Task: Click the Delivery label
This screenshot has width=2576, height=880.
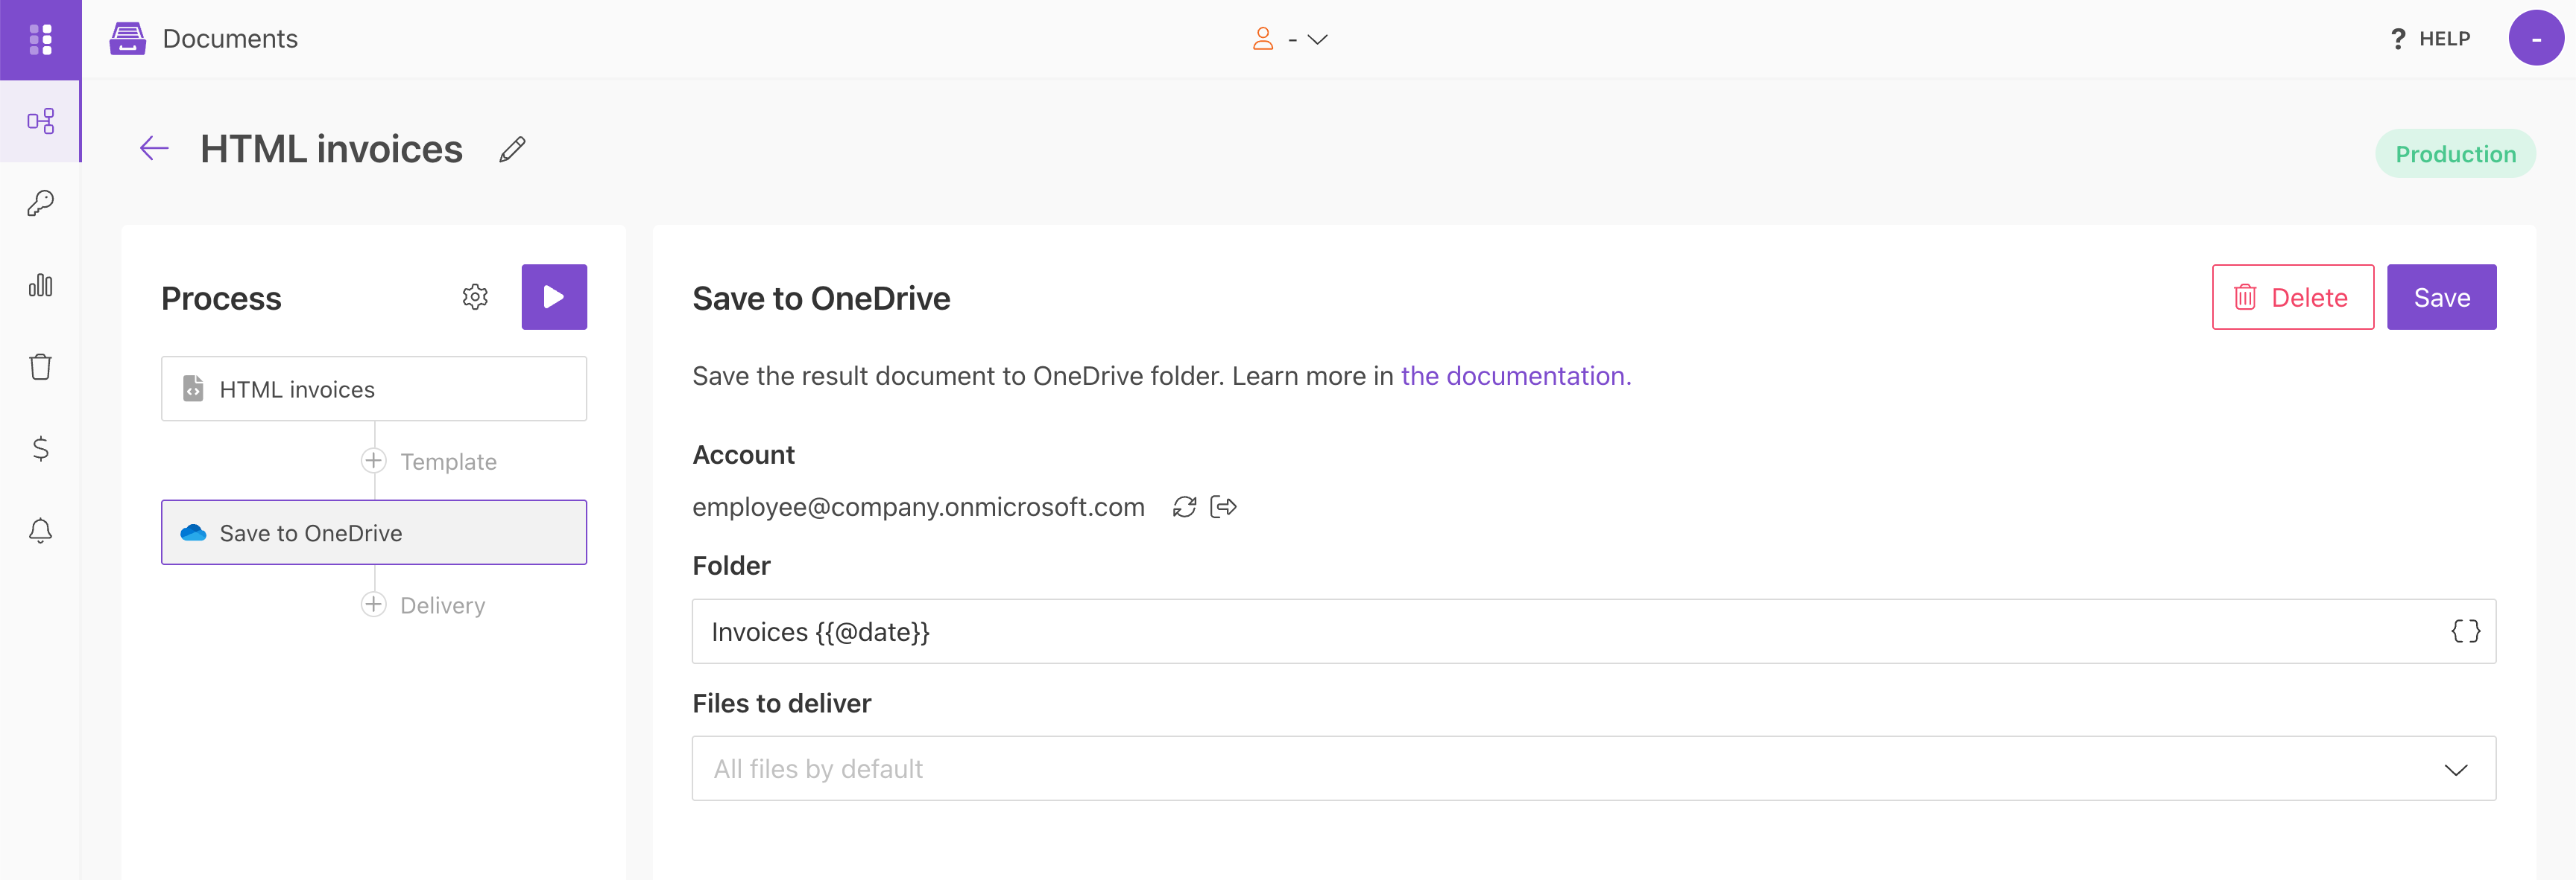Action: point(442,605)
